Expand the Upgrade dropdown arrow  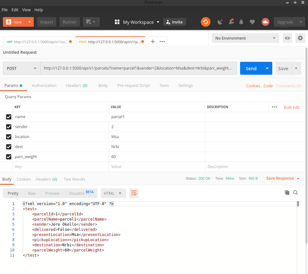pos(301,22)
